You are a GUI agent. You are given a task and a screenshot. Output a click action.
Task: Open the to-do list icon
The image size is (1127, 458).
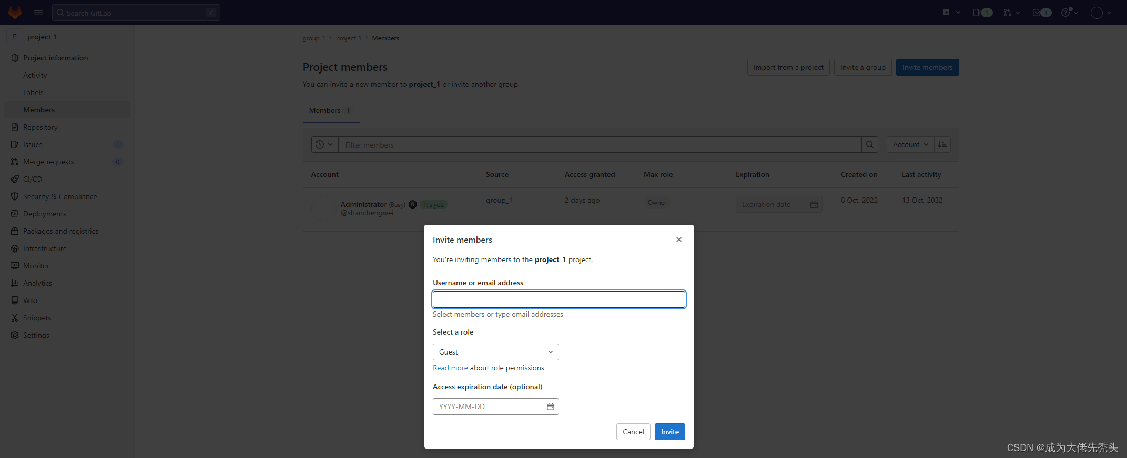(x=1042, y=13)
